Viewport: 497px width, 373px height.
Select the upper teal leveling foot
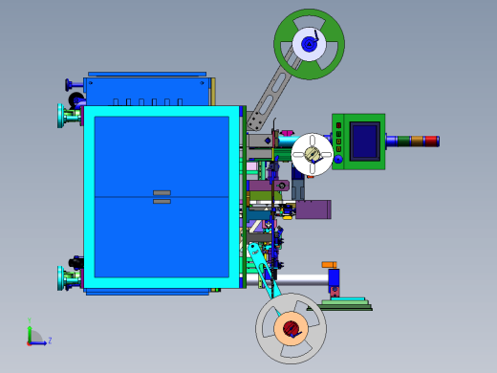coord(60,116)
